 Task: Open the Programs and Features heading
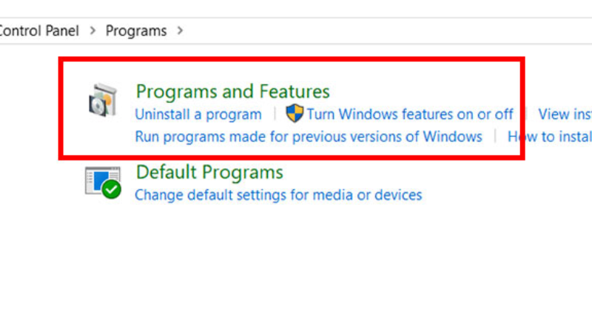click(232, 91)
